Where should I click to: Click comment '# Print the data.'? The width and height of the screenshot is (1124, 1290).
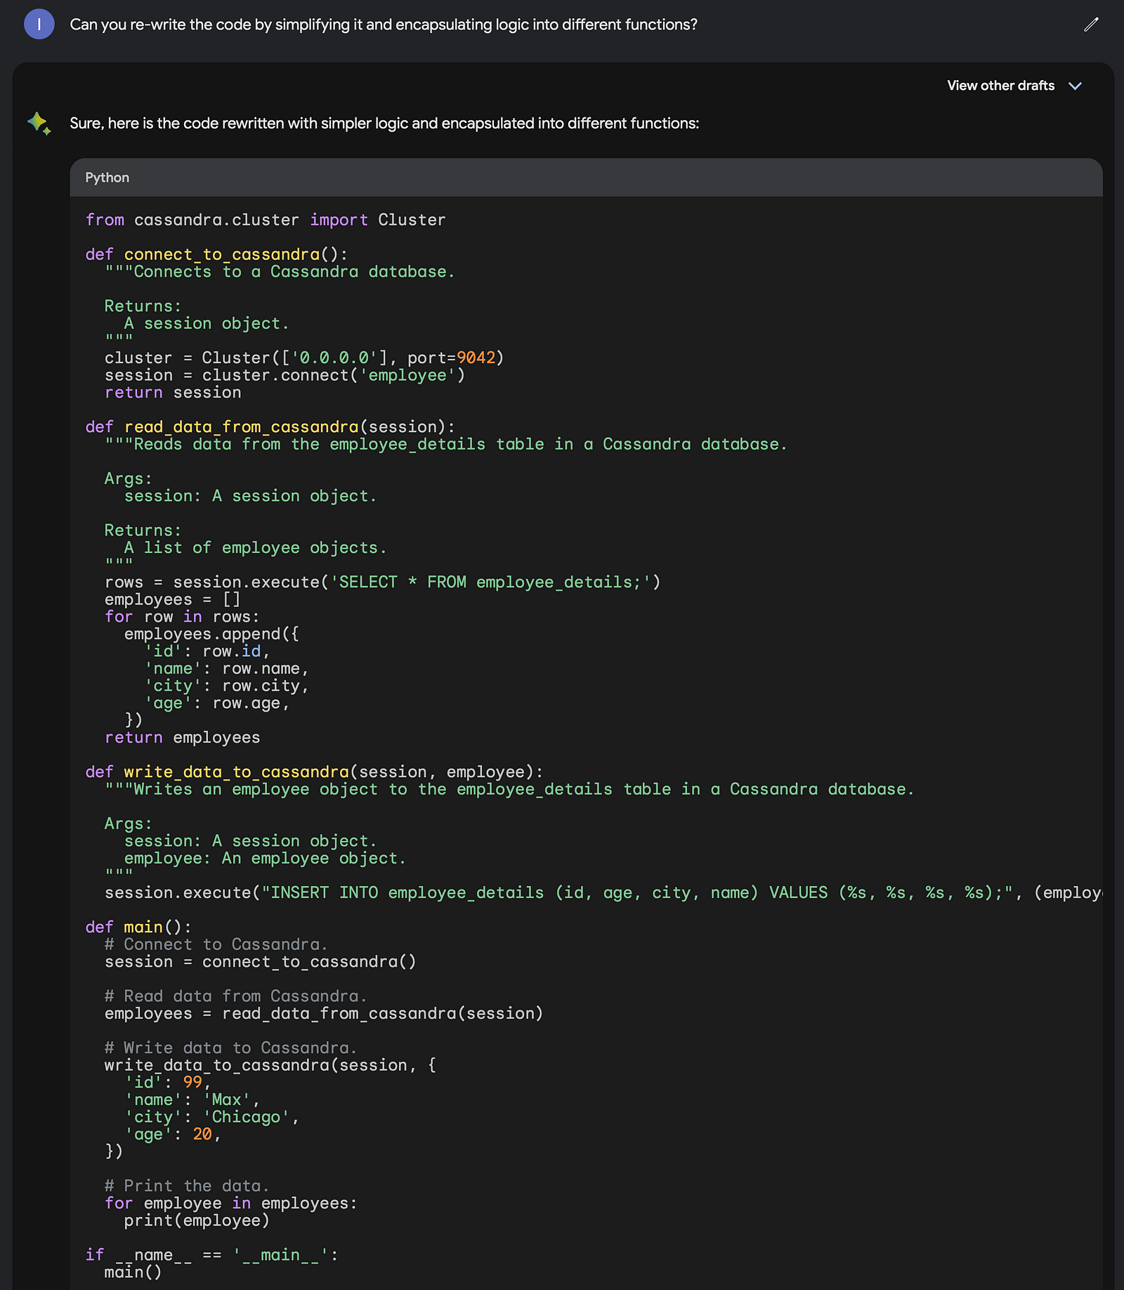click(x=187, y=1186)
